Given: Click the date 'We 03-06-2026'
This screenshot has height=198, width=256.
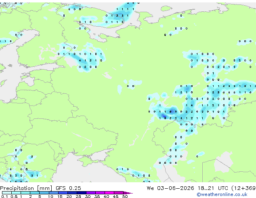Looking at the screenshot, I should [170, 188].
